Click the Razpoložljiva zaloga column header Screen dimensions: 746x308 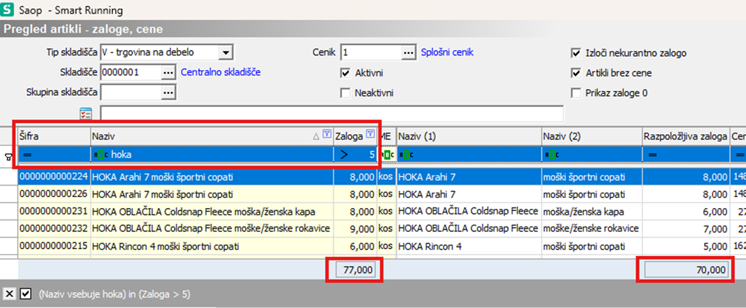686,137
